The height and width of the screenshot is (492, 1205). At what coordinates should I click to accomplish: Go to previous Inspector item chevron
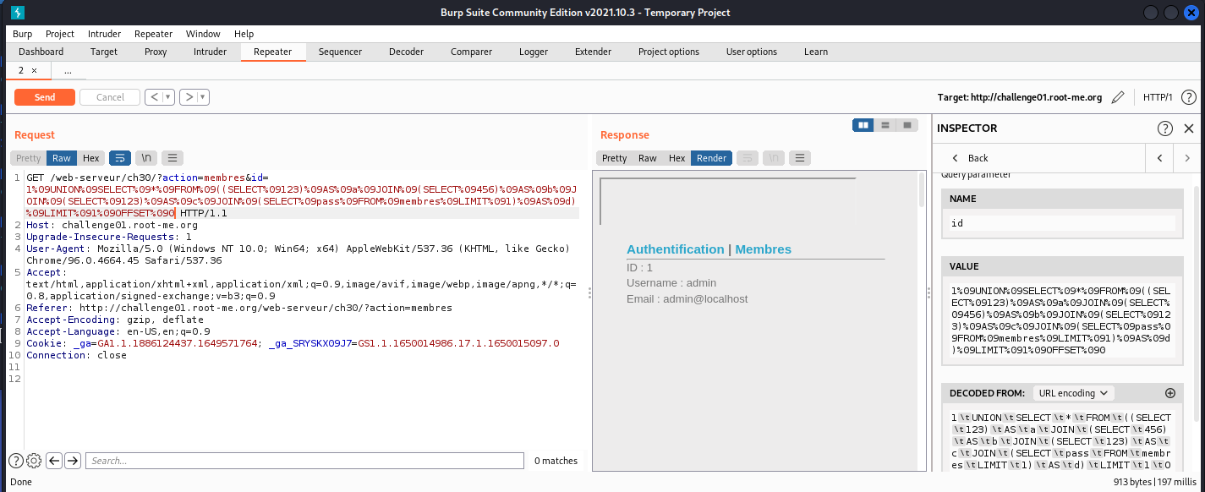tap(1160, 158)
